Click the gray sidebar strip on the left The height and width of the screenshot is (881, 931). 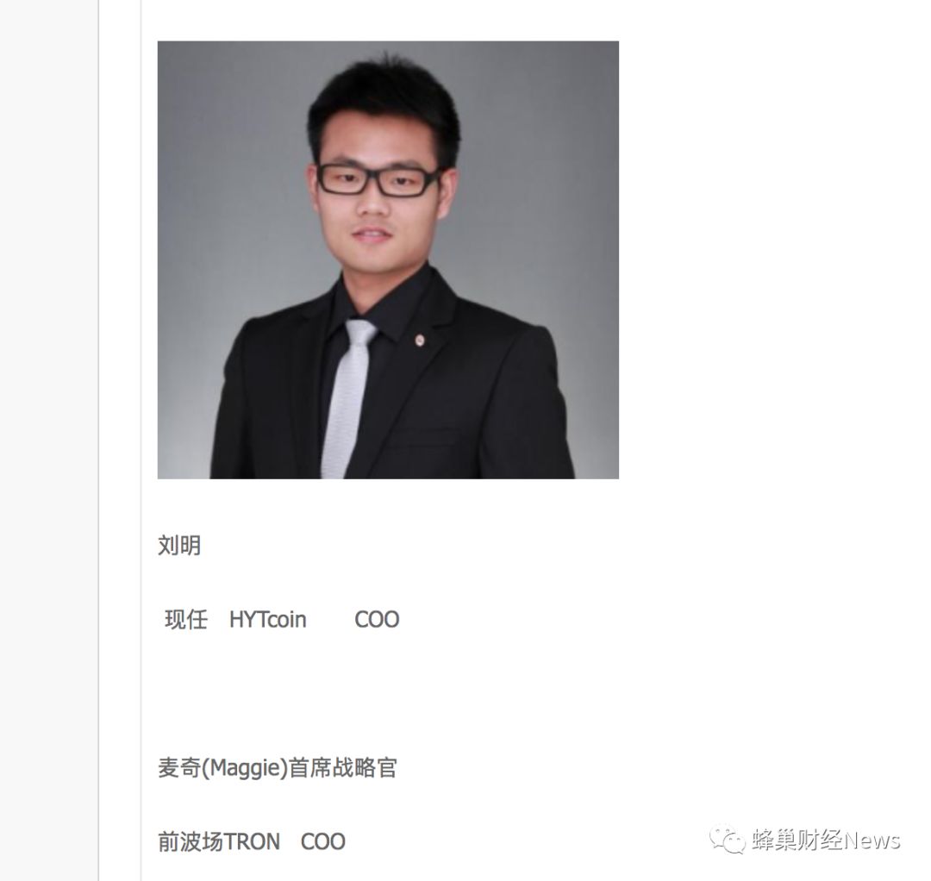[x=48, y=440]
